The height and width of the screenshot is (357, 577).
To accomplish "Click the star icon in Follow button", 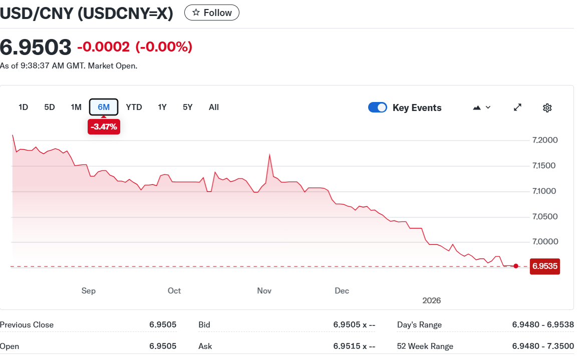I will (x=196, y=12).
